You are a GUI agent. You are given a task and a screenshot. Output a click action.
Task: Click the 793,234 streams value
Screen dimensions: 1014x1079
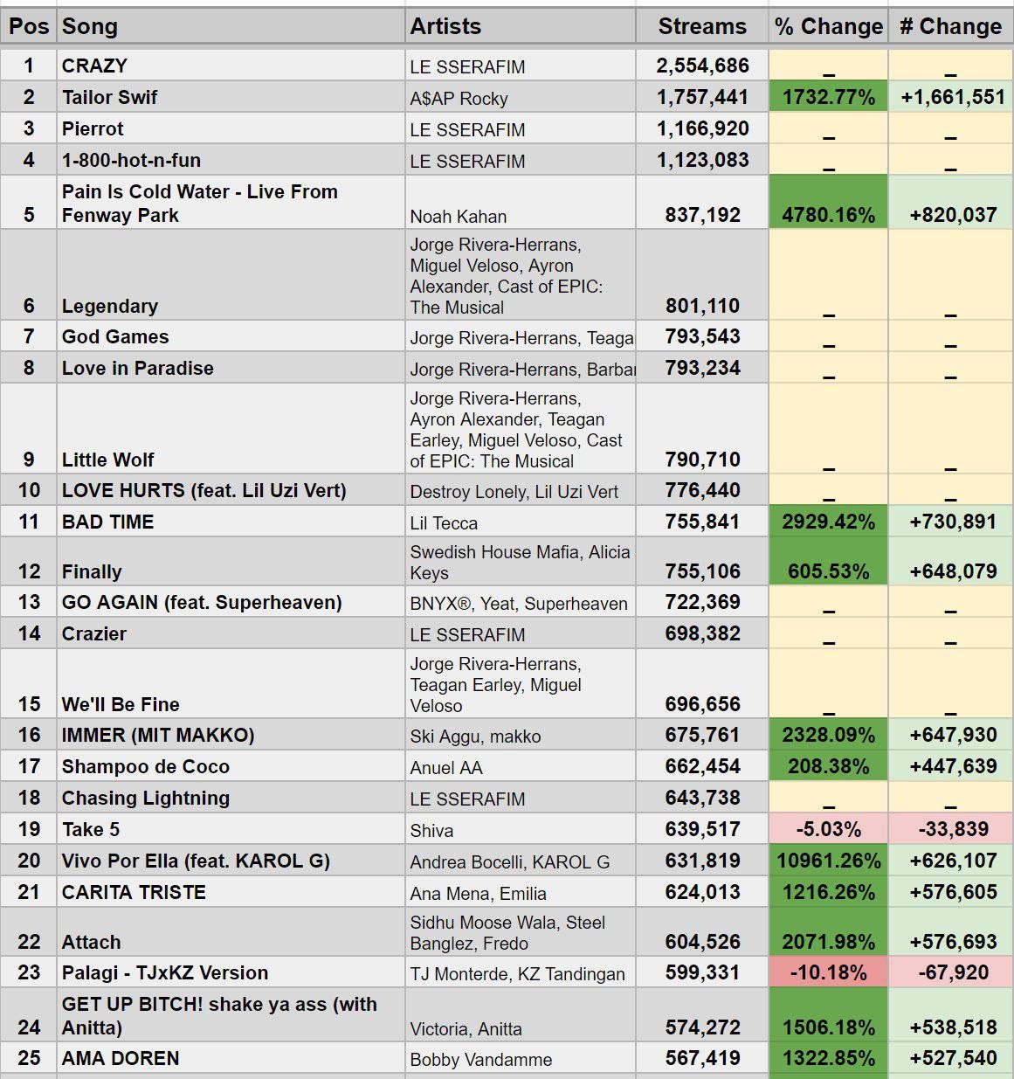click(702, 368)
